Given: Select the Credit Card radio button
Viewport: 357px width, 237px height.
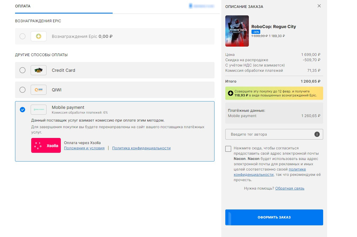Looking at the screenshot, I should pos(22,70).
